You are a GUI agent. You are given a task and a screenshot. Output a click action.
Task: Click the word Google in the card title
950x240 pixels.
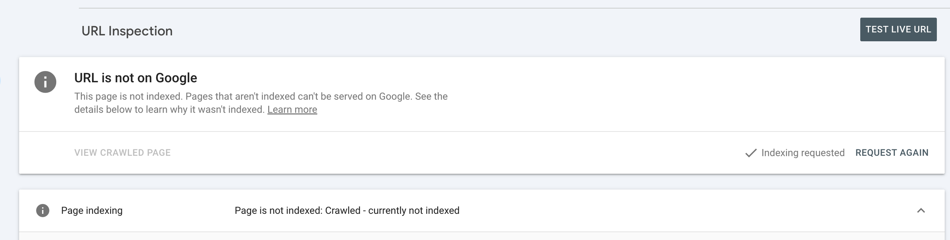[176, 78]
